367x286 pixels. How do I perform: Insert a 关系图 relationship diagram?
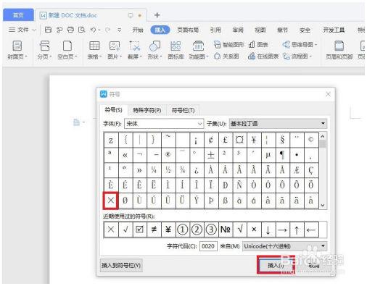(x=226, y=56)
